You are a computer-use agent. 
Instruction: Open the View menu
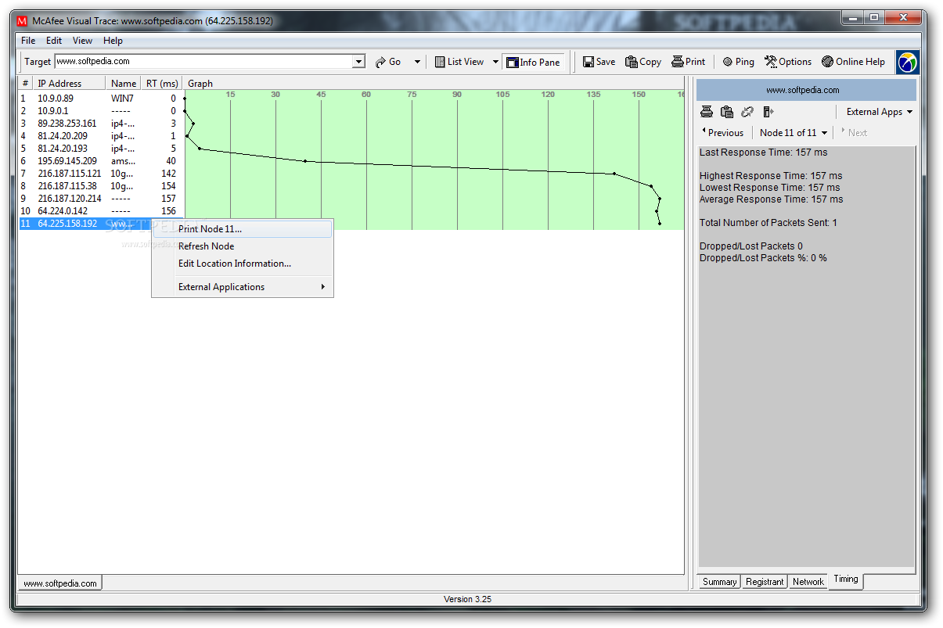[82, 41]
